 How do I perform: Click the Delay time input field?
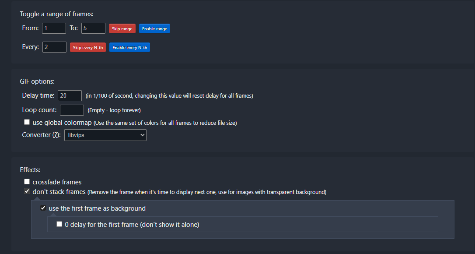click(x=70, y=95)
